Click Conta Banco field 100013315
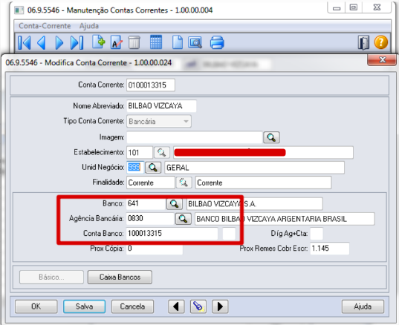Screen dimensions: 399x325 pos(172,234)
